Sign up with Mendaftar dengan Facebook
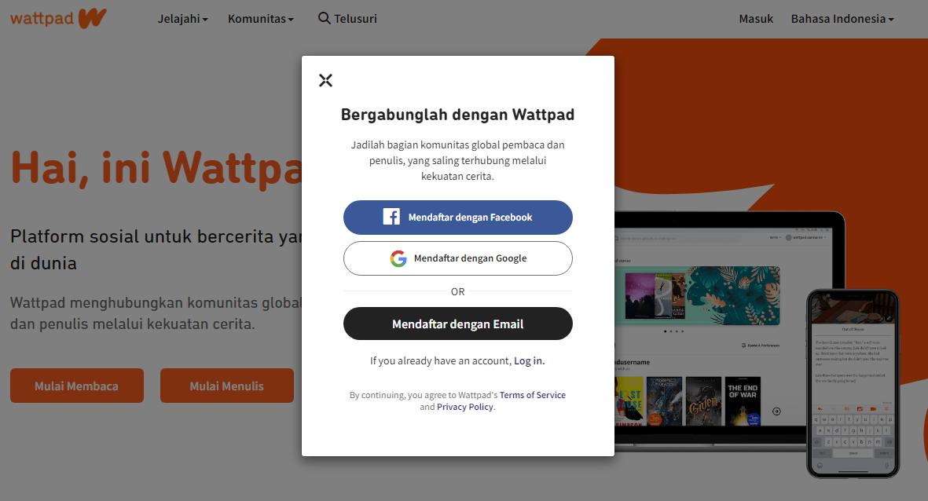Viewport: 928px width, 501px height. click(457, 217)
